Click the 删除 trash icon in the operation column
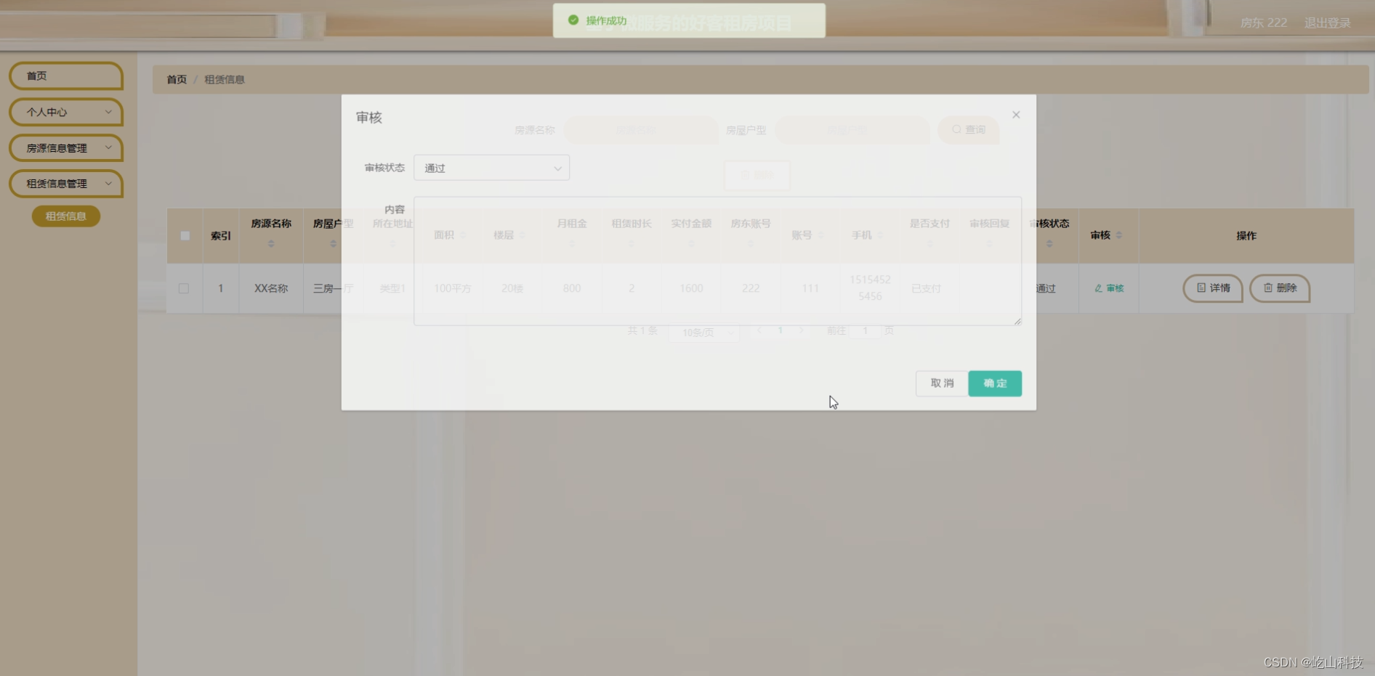This screenshot has height=676, width=1375. 1267,288
